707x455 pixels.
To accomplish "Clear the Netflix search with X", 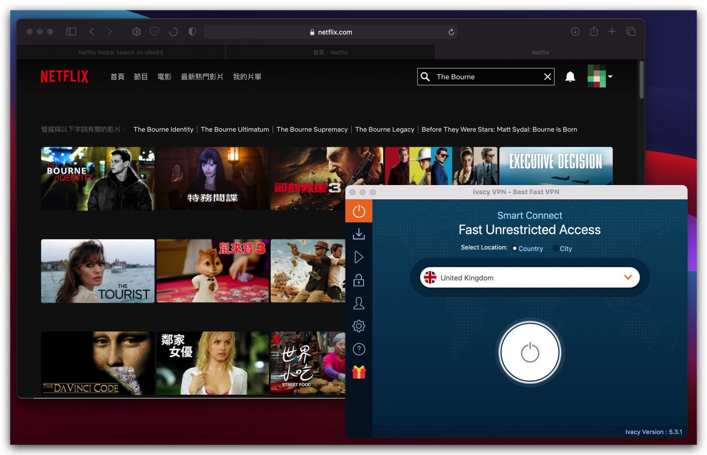I will pyautogui.click(x=547, y=76).
